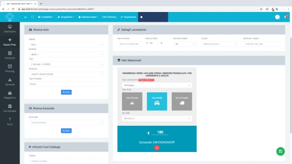Select Auto Piccola vehicle type
292x164 pixels.
(x=132, y=101)
